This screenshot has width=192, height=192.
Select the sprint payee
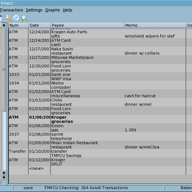pos(57,134)
